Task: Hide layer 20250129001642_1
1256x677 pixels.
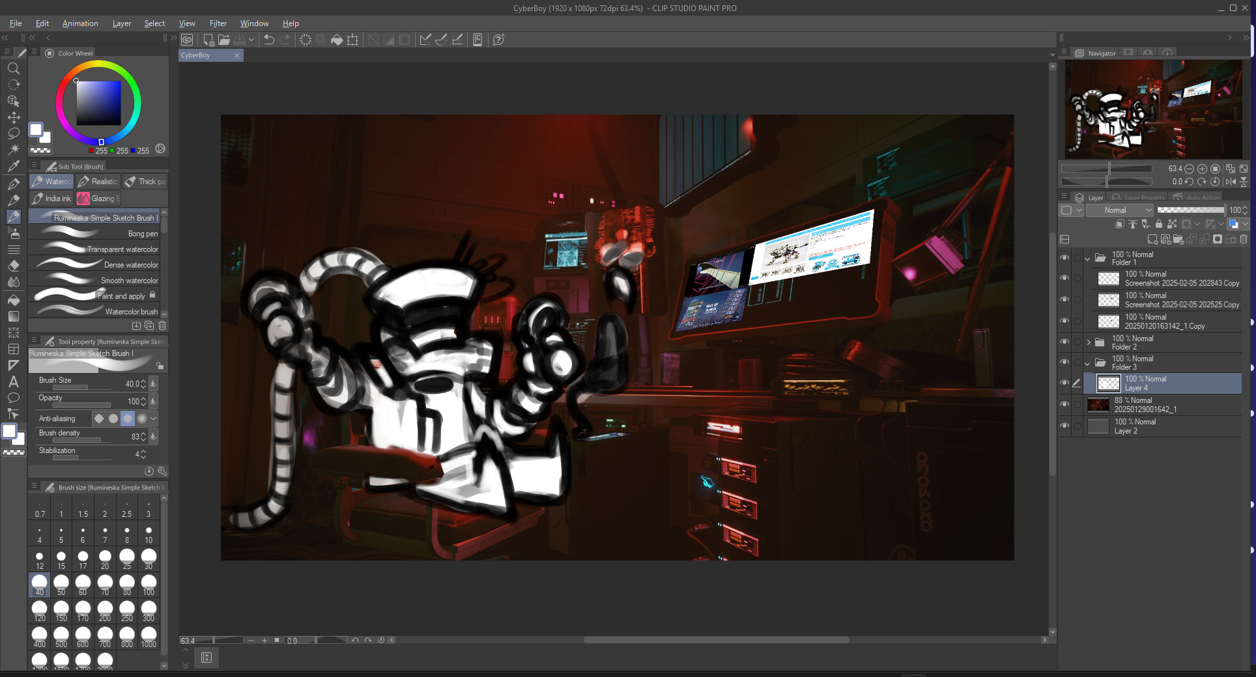Action: (x=1064, y=404)
